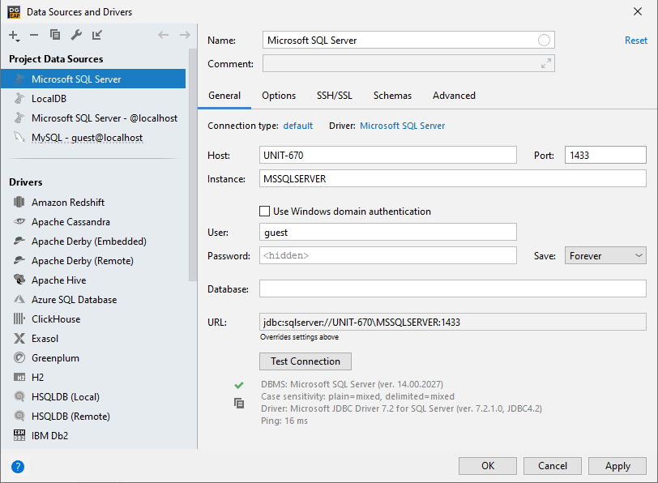This screenshot has height=483, width=658.
Task: Focus the User input field
Action: tap(387, 232)
